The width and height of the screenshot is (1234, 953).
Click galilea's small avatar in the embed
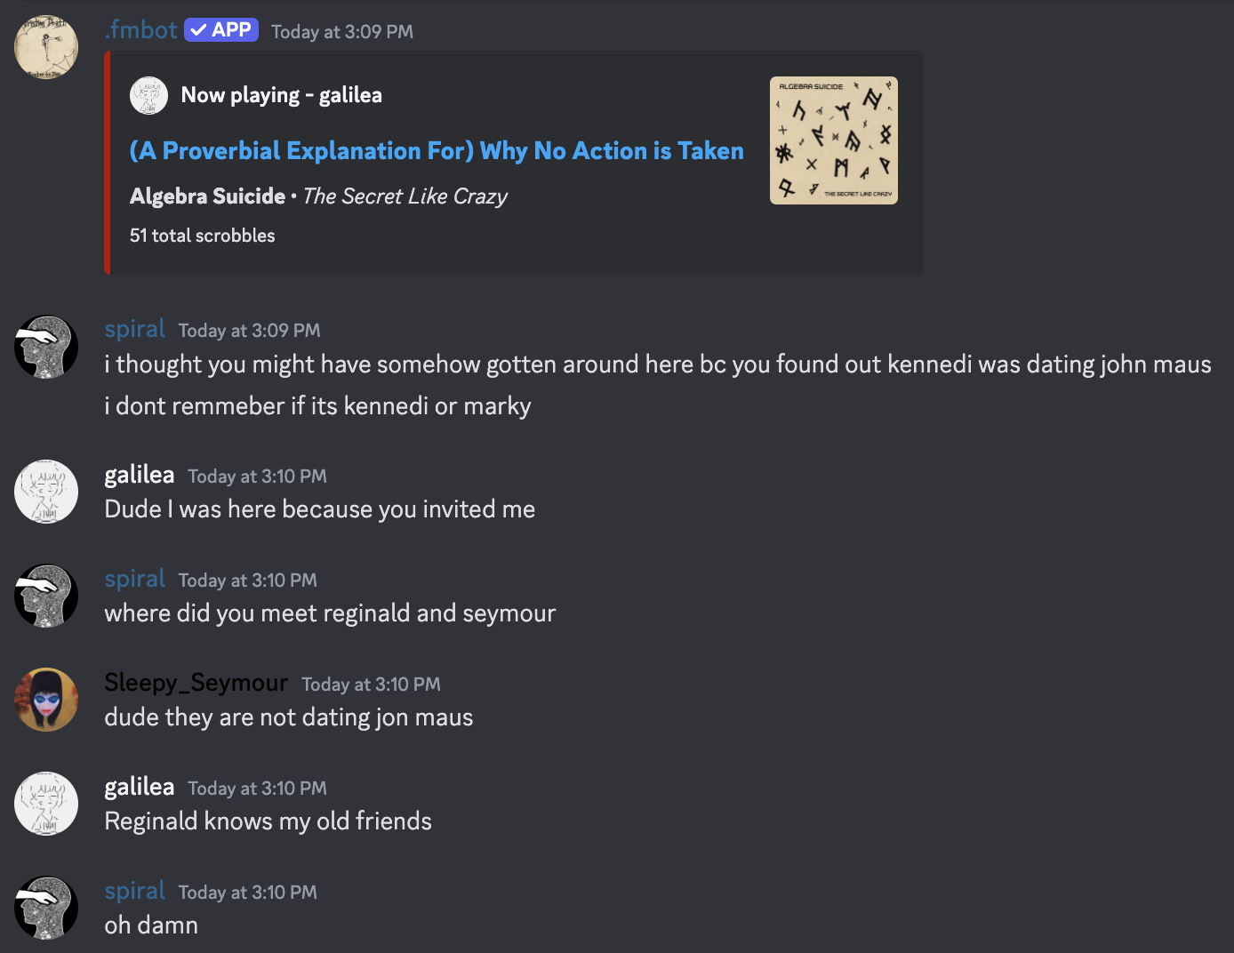[149, 95]
